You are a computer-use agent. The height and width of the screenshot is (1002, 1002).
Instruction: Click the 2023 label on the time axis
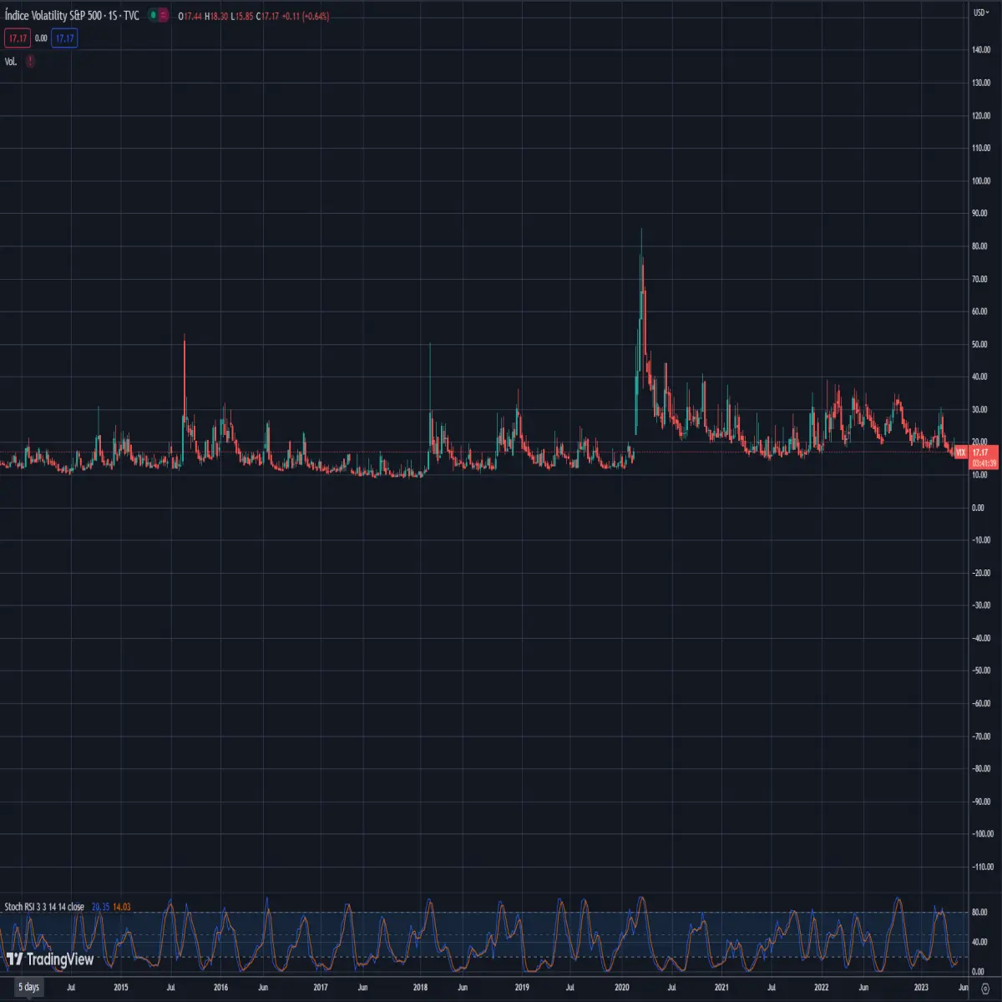921,987
